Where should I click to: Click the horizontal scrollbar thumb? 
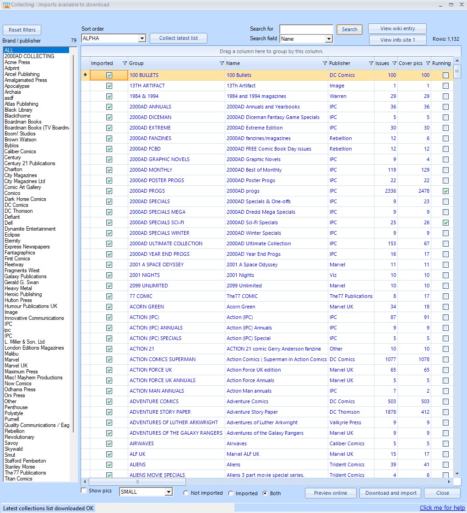pos(137,481)
